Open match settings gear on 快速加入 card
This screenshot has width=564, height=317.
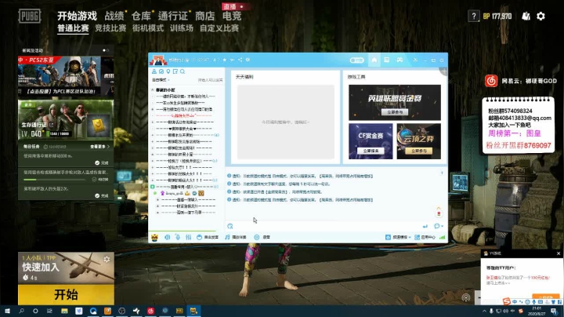coord(107,259)
